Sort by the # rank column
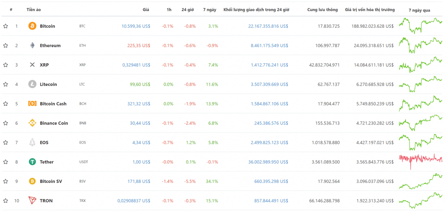The height and width of the screenshot is (211, 446). pos(11,9)
